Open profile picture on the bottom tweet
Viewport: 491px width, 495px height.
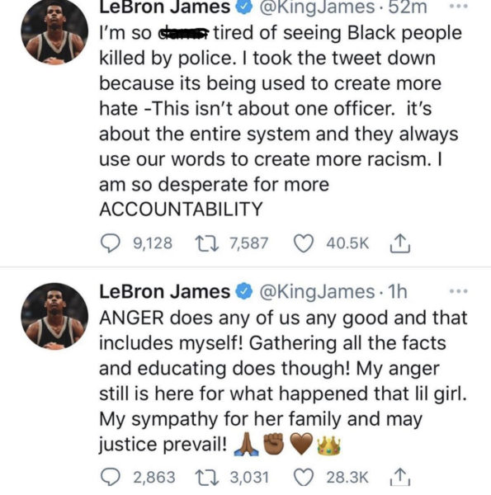coord(54,316)
